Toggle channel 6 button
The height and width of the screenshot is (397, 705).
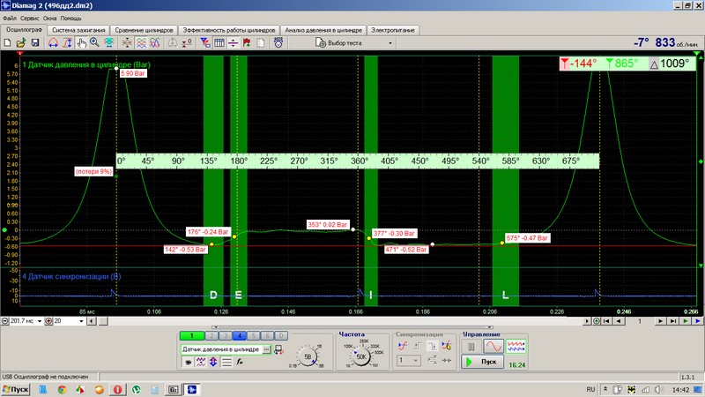[268, 336]
